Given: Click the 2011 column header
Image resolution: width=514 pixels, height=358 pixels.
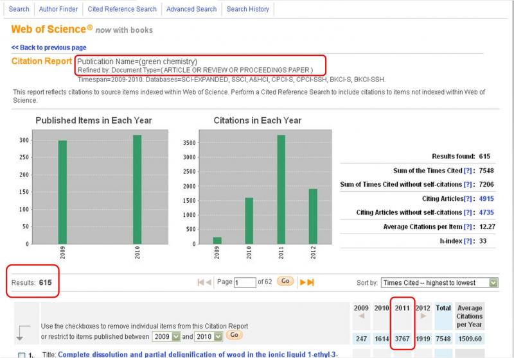Looking at the screenshot, I should [402, 308].
